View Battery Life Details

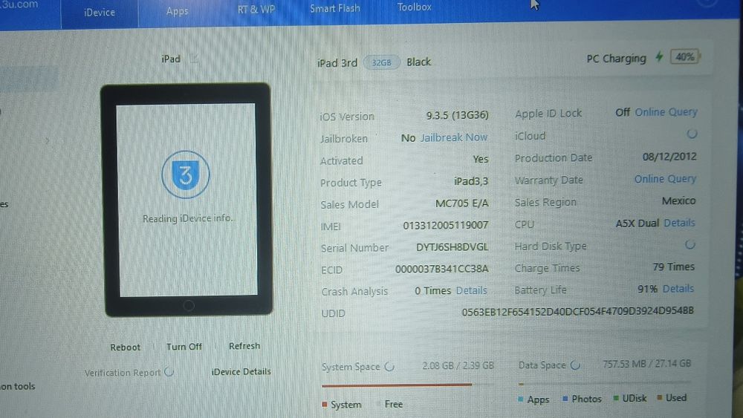[x=678, y=288]
